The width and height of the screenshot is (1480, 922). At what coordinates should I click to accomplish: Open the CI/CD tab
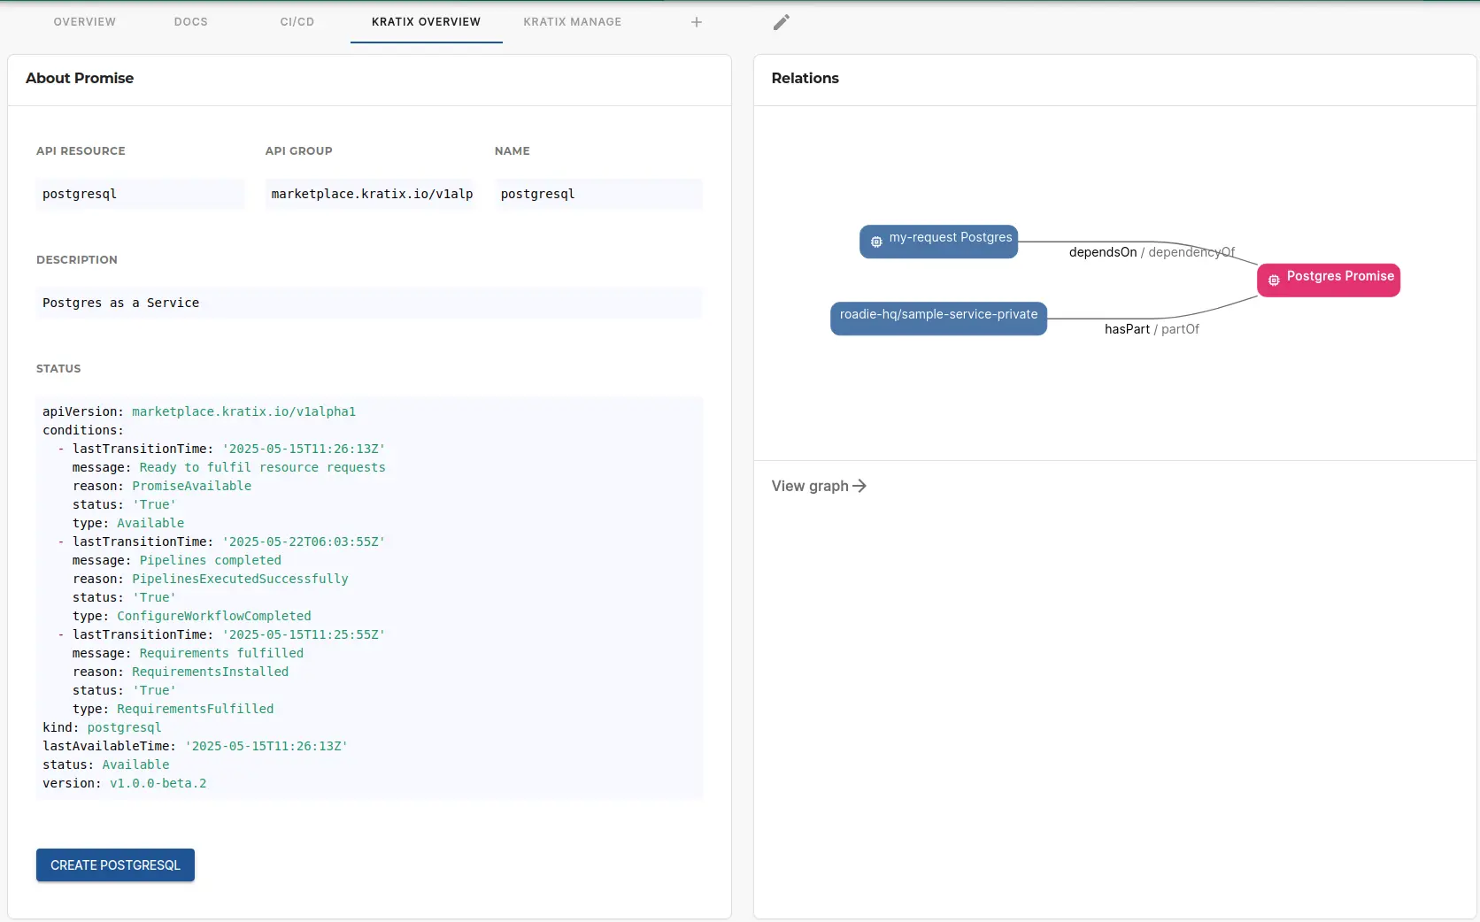297,21
